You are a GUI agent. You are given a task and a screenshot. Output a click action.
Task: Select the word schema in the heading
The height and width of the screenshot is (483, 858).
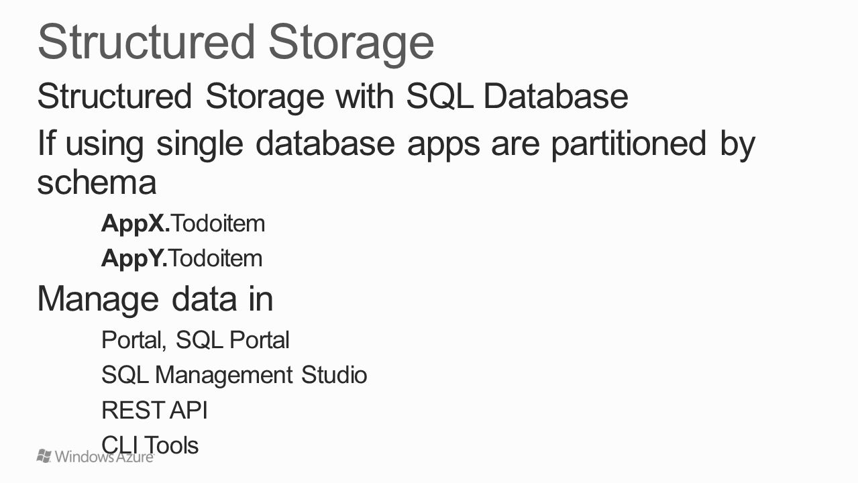pyautogui.click(x=97, y=182)
